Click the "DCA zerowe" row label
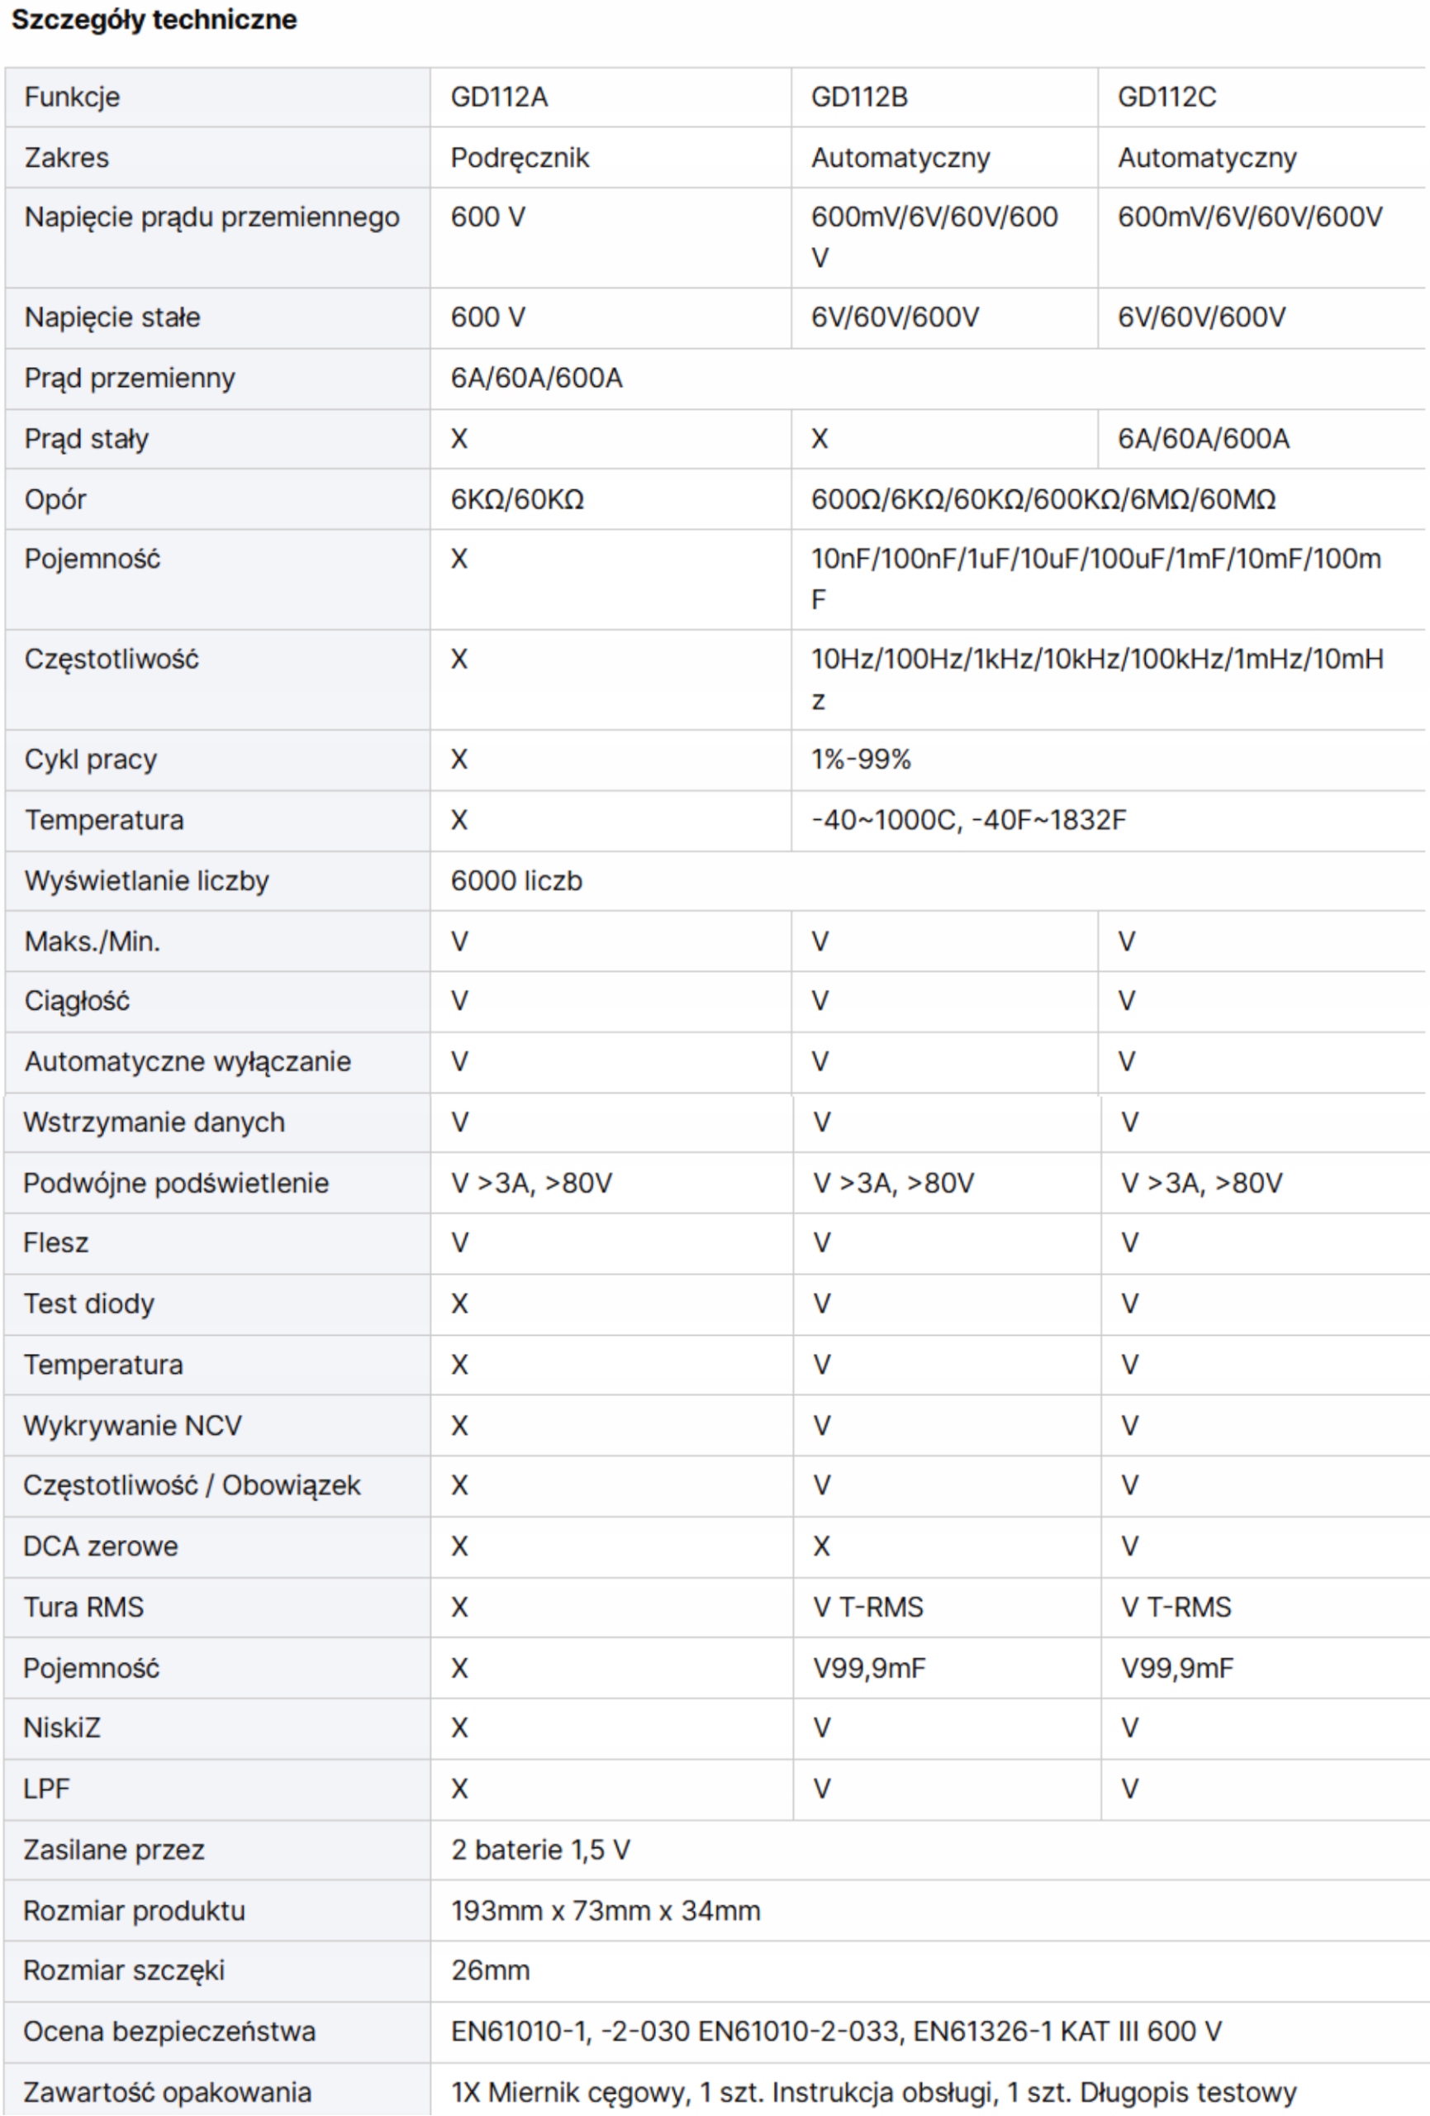 100,1546
